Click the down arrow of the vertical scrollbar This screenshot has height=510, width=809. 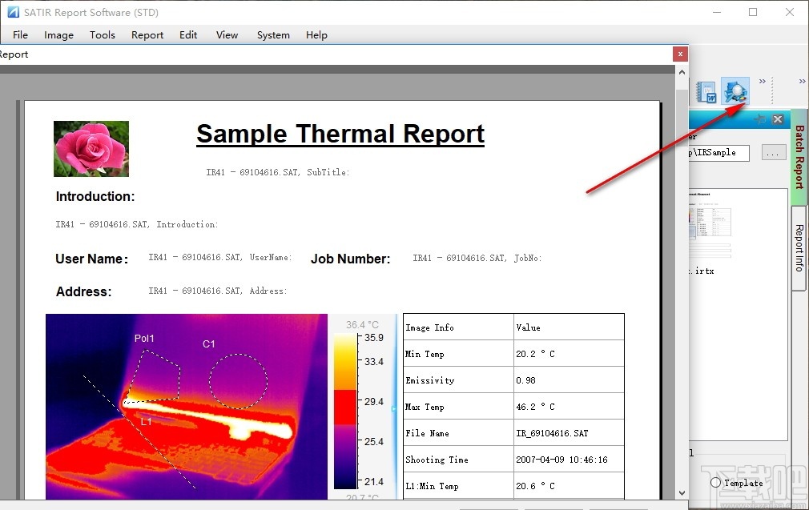click(682, 494)
